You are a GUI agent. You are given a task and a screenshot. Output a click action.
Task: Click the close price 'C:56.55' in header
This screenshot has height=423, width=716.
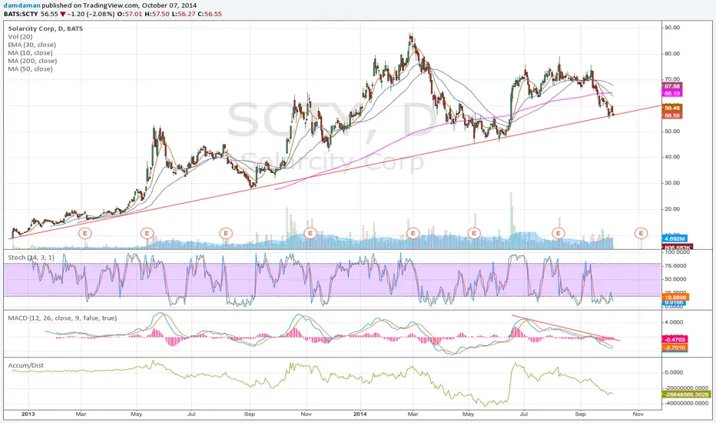(x=210, y=14)
